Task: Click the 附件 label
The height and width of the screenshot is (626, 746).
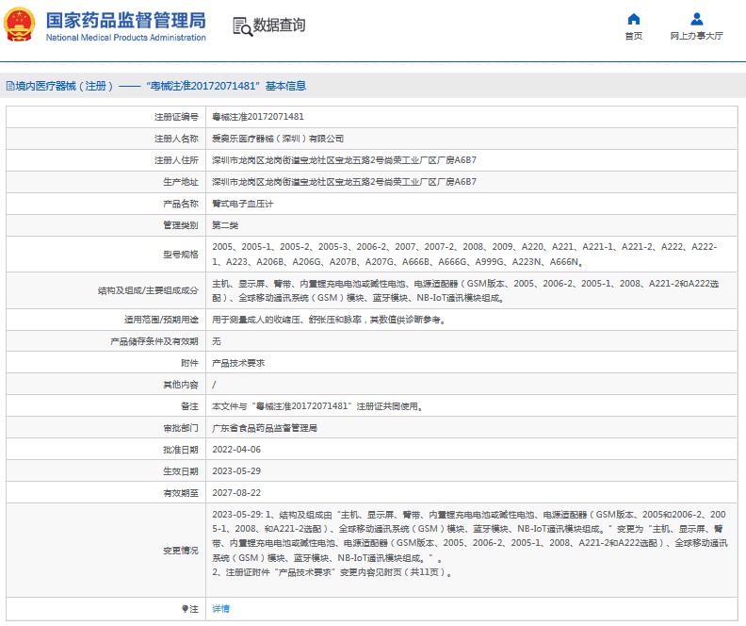Action: (x=190, y=363)
